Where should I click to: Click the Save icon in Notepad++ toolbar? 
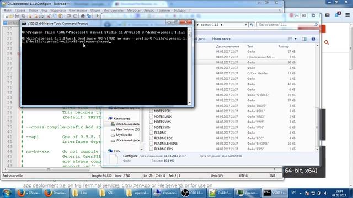[17, 16]
